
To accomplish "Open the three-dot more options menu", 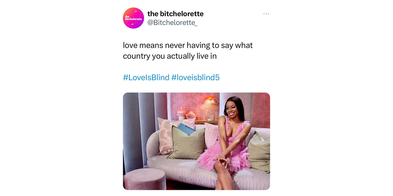I will coord(266,14).
